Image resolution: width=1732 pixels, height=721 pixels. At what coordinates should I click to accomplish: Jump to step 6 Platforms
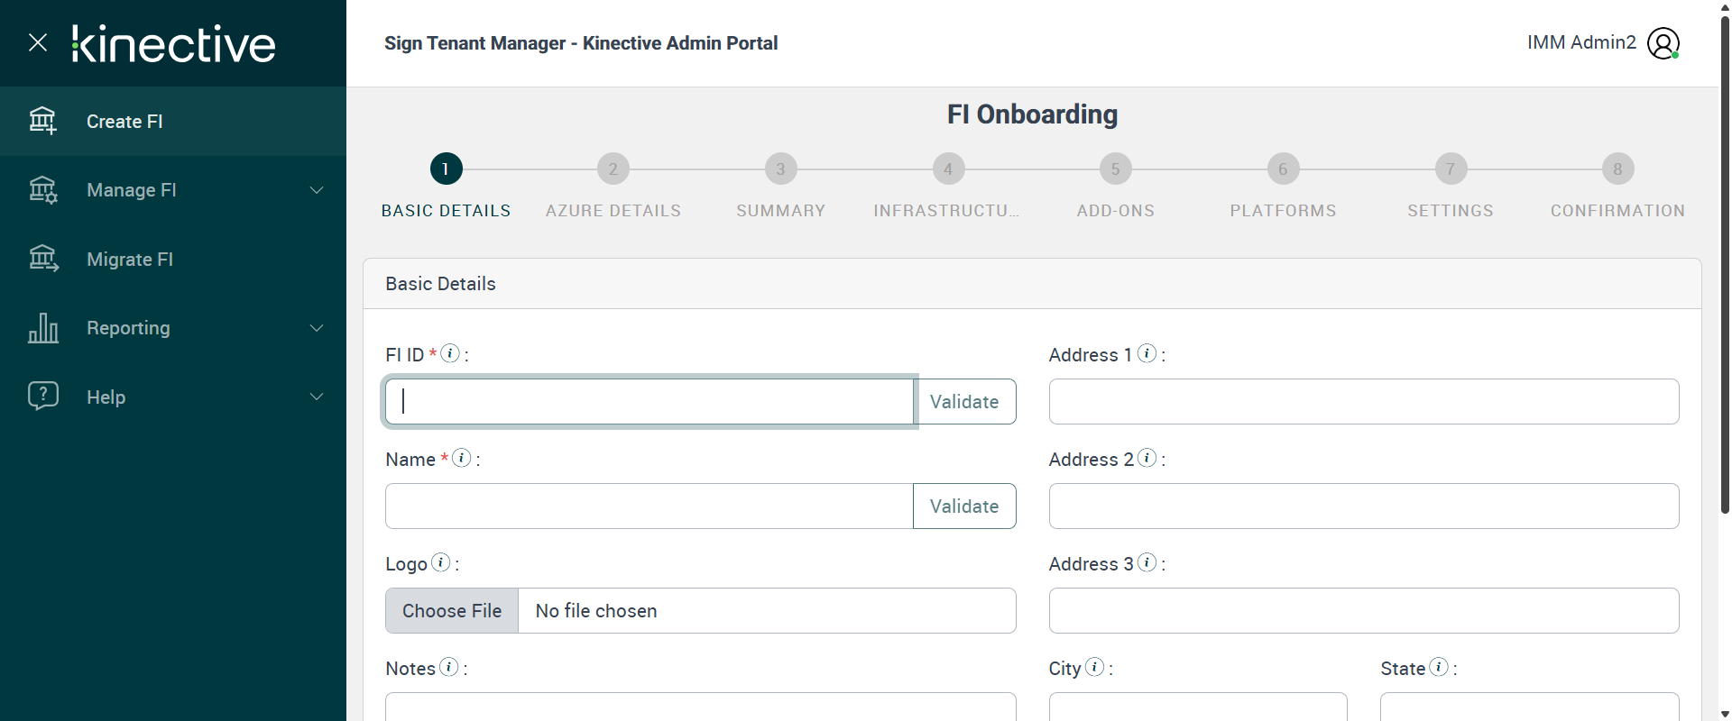(x=1283, y=169)
